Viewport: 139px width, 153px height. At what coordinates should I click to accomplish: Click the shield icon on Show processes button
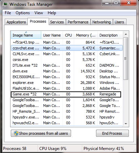[x=16, y=133]
